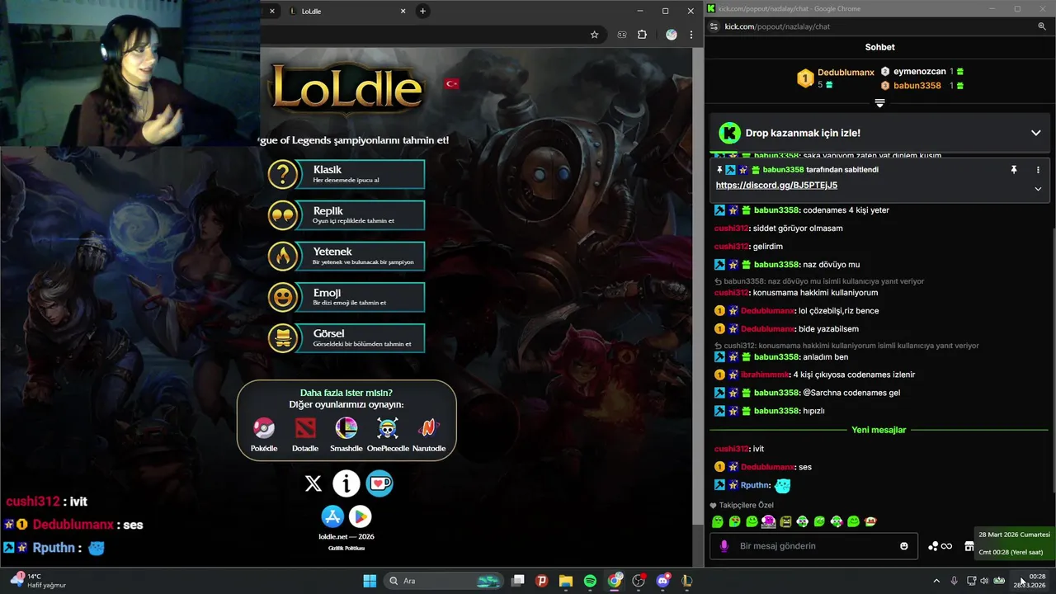Change language with the Turkish flag
The width and height of the screenshot is (1056, 594).
451,83
